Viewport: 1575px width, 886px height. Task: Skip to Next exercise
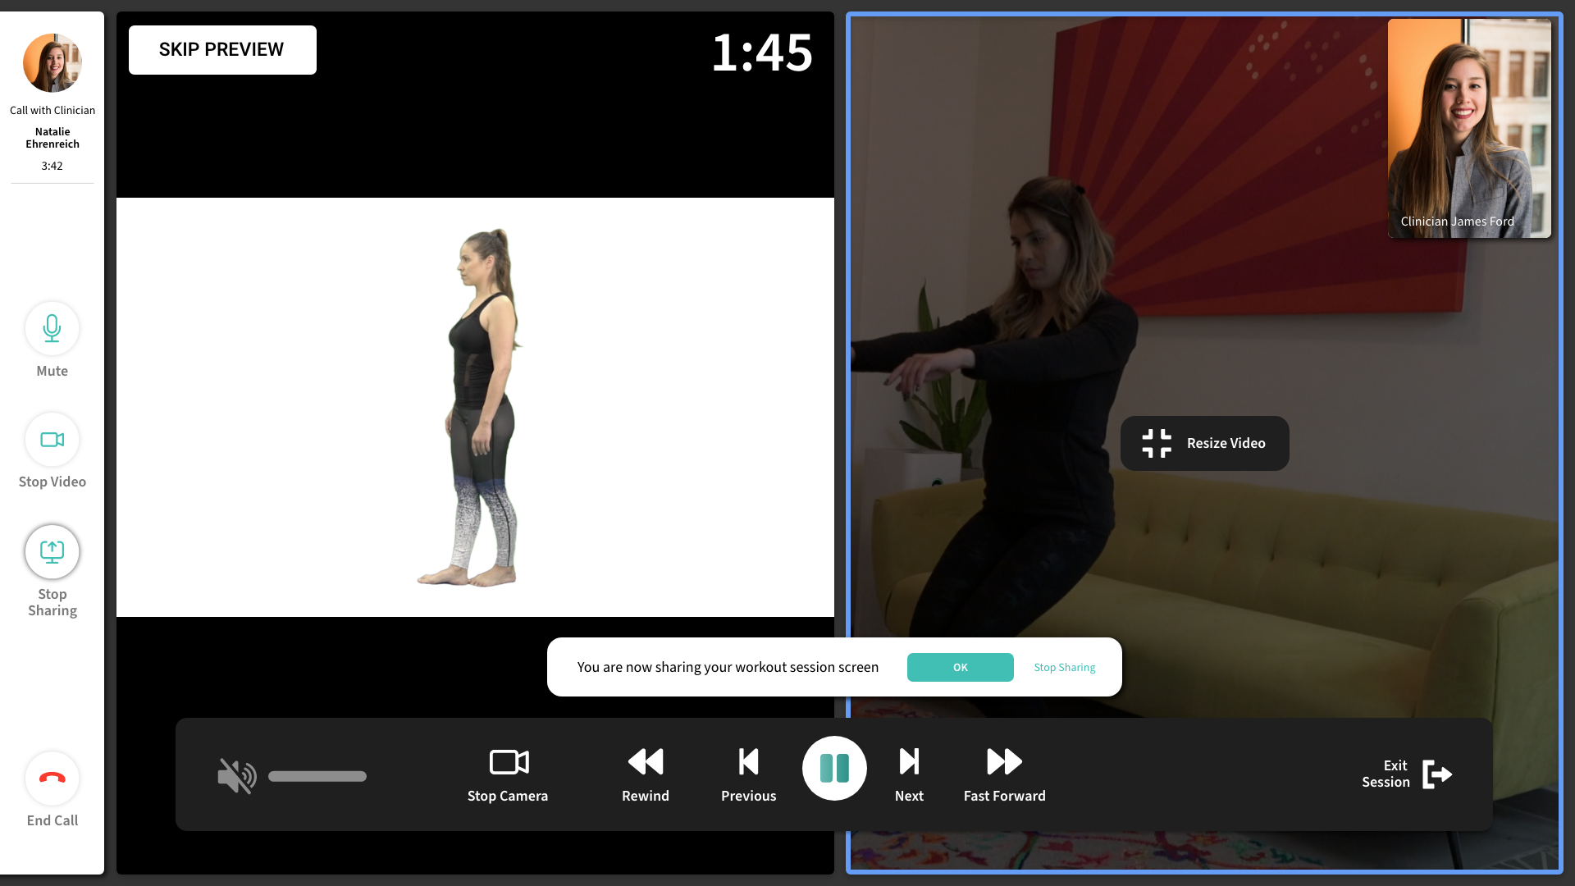point(909,762)
